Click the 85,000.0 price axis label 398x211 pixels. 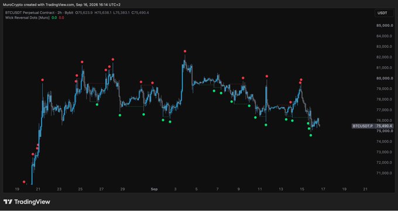tap(385, 25)
